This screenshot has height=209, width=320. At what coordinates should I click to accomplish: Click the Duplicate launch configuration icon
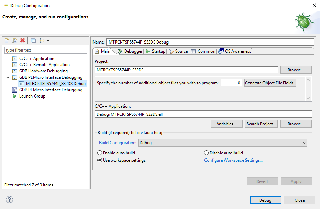coord(14,40)
